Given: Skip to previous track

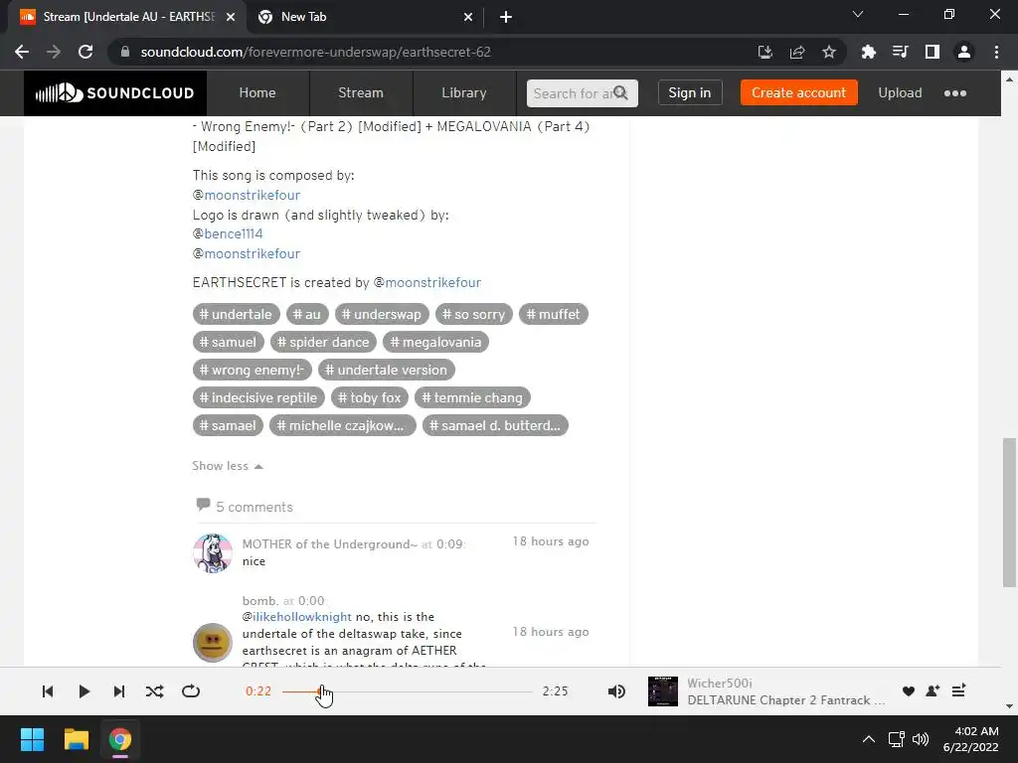Looking at the screenshot, I should [48, 691].
